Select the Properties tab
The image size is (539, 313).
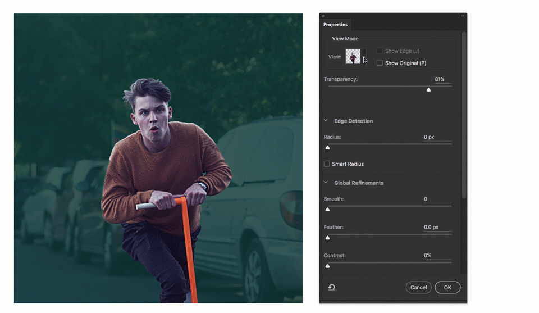tap(335, 25)
